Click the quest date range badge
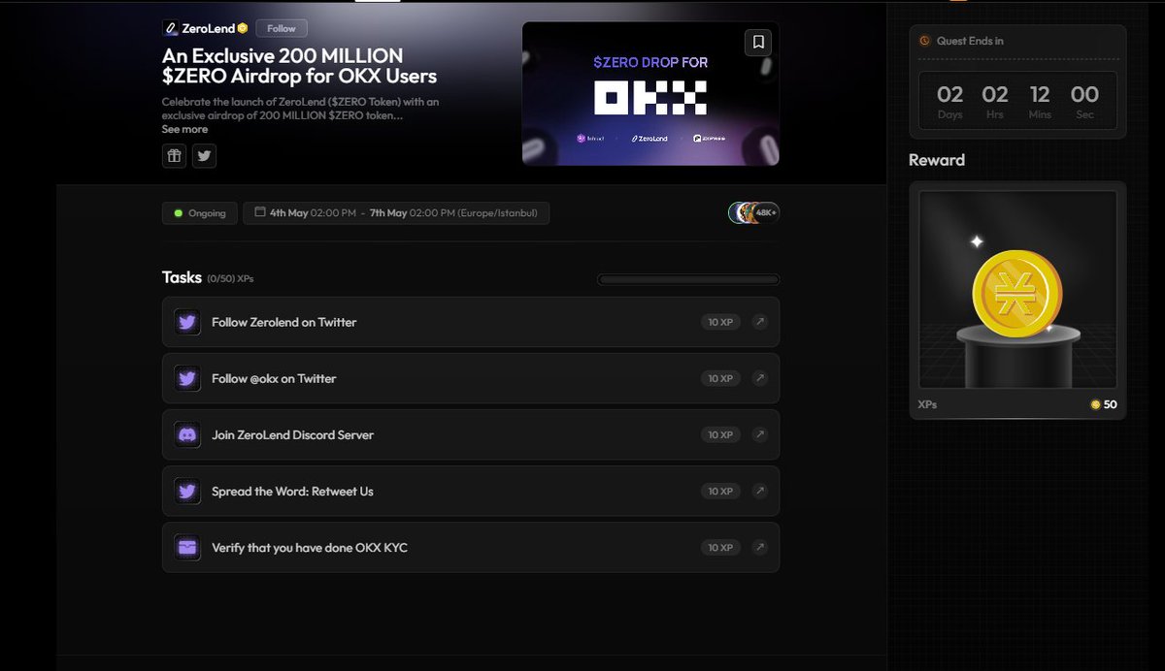 396,212
